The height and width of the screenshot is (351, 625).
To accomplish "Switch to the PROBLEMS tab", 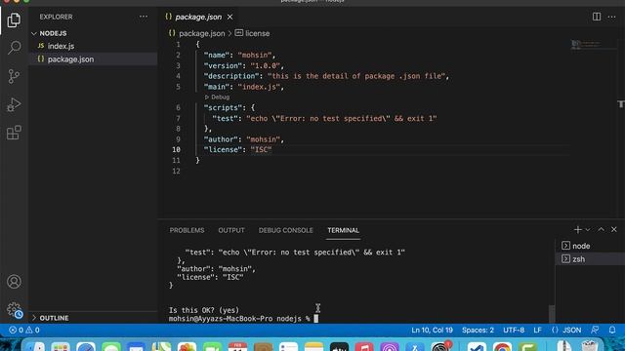I will tap(187, 230).
